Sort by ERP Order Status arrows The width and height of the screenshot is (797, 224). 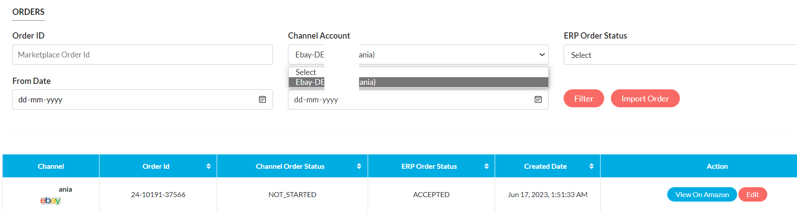(x=486, y=166)
